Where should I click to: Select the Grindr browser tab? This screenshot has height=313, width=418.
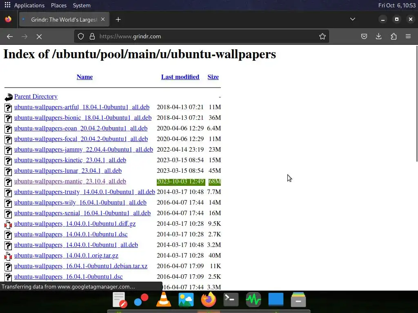64,20
